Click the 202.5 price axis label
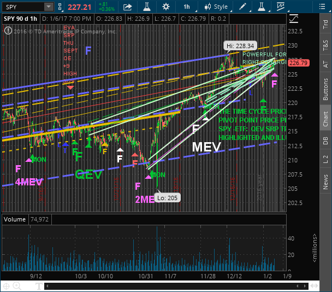332x292 pixels. tap(295, 203)
